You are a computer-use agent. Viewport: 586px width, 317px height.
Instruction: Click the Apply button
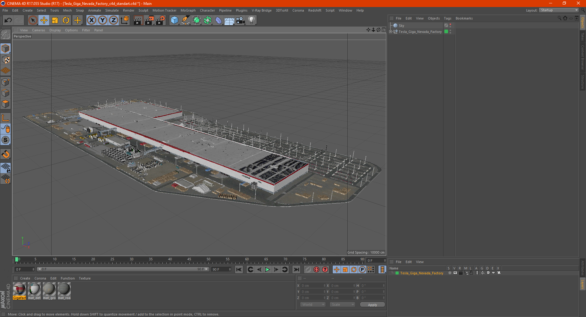pos(372,305)
